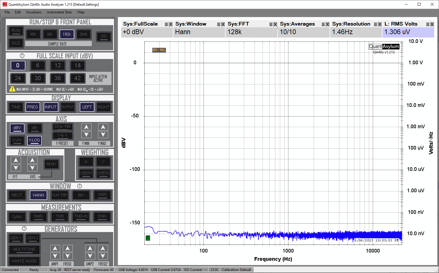
Task: Decrease AVG count with down arrow
Action: [32, 168]
